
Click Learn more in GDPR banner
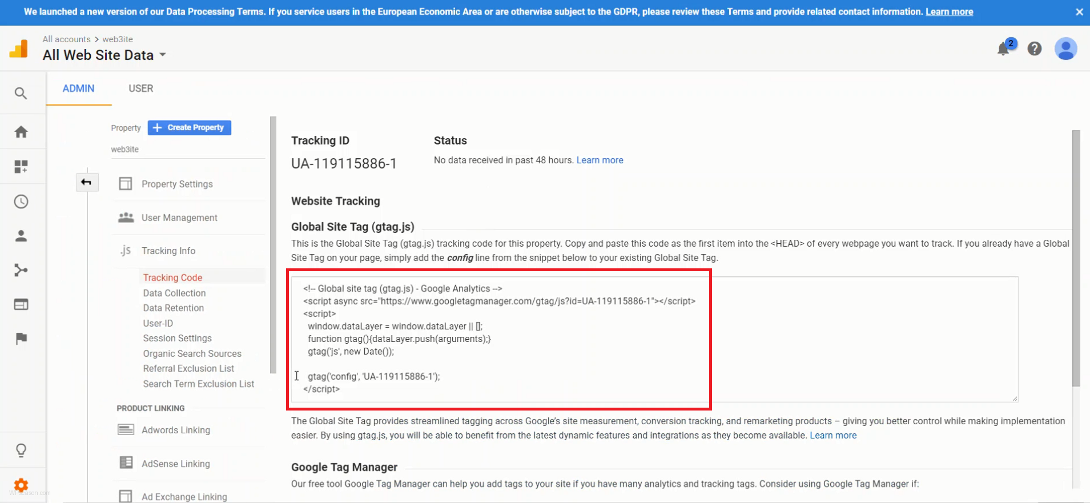pos(949,11)
